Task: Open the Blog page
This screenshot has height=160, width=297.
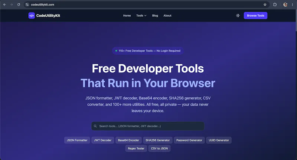Action: pos(155,16)
